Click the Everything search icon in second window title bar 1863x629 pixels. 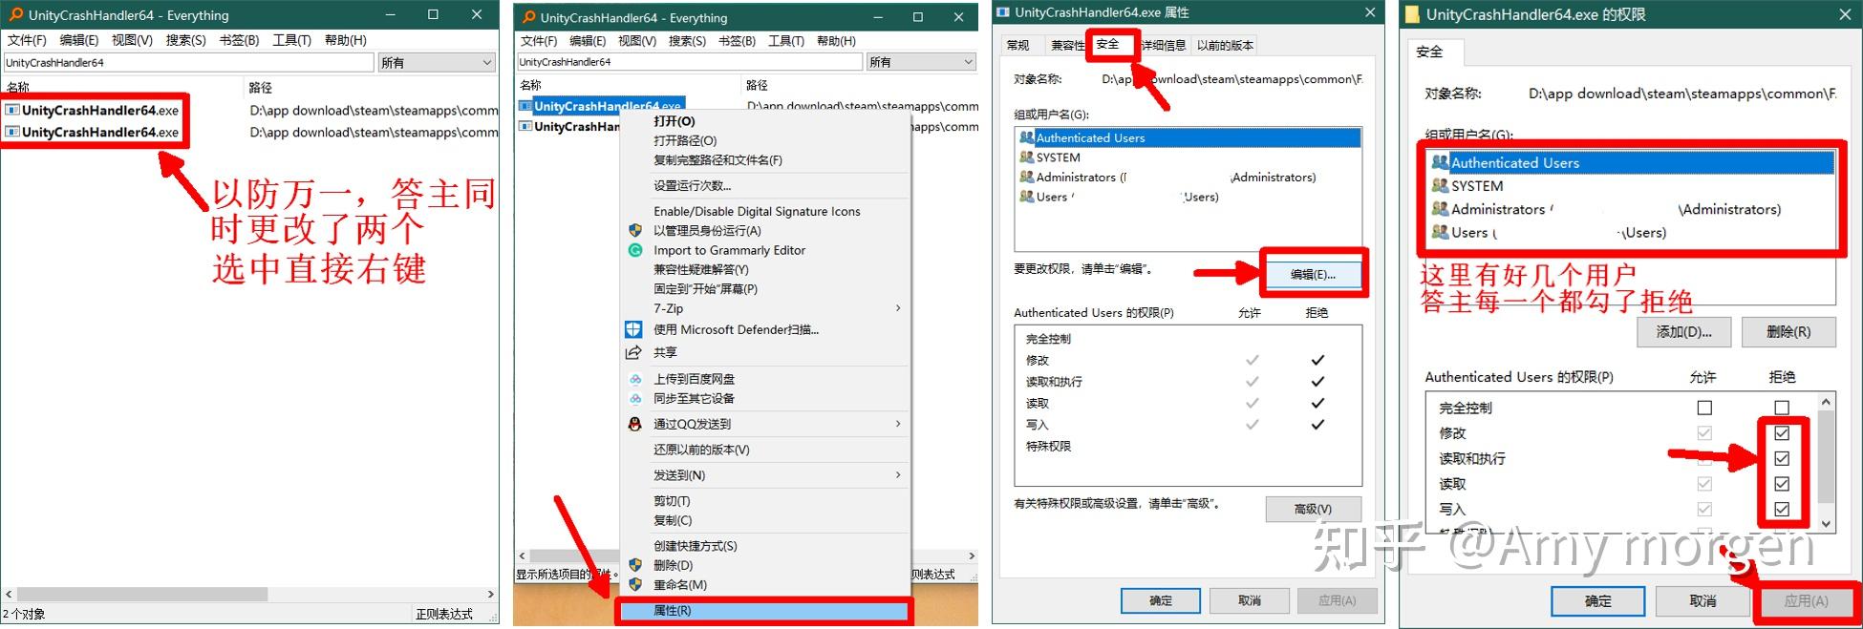[x=528, y=17]
